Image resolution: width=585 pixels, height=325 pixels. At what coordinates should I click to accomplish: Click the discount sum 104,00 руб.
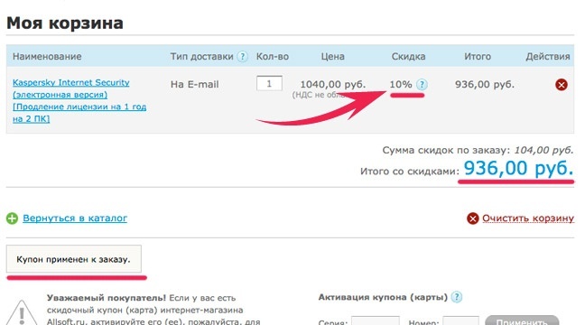click(x=543, y=150)
